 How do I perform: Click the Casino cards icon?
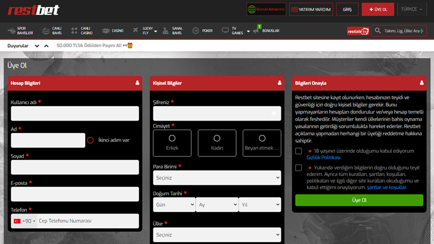click(x=106, y=31)
